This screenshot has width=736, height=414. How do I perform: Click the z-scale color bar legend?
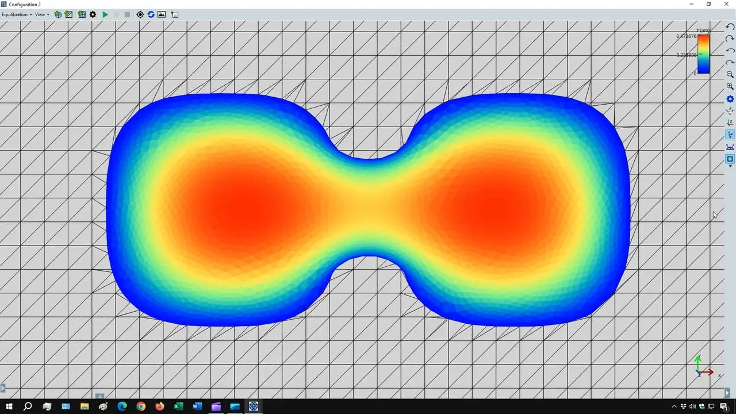point(703,53)
